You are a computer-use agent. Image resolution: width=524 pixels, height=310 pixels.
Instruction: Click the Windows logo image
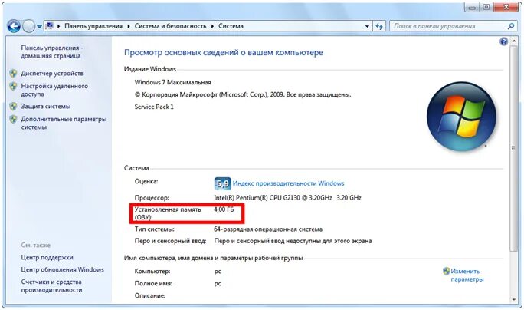(461, 117)
